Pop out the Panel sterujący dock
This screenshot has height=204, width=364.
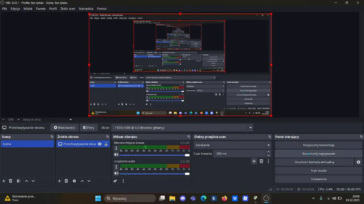click(361, 137)
